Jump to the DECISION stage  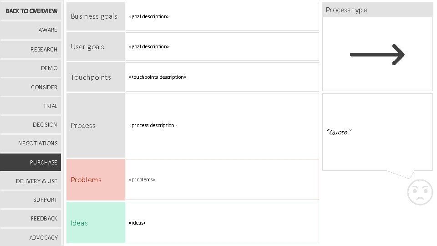point(31,124)
